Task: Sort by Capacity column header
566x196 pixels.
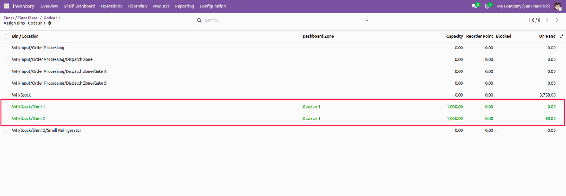Action: [454, 36]
